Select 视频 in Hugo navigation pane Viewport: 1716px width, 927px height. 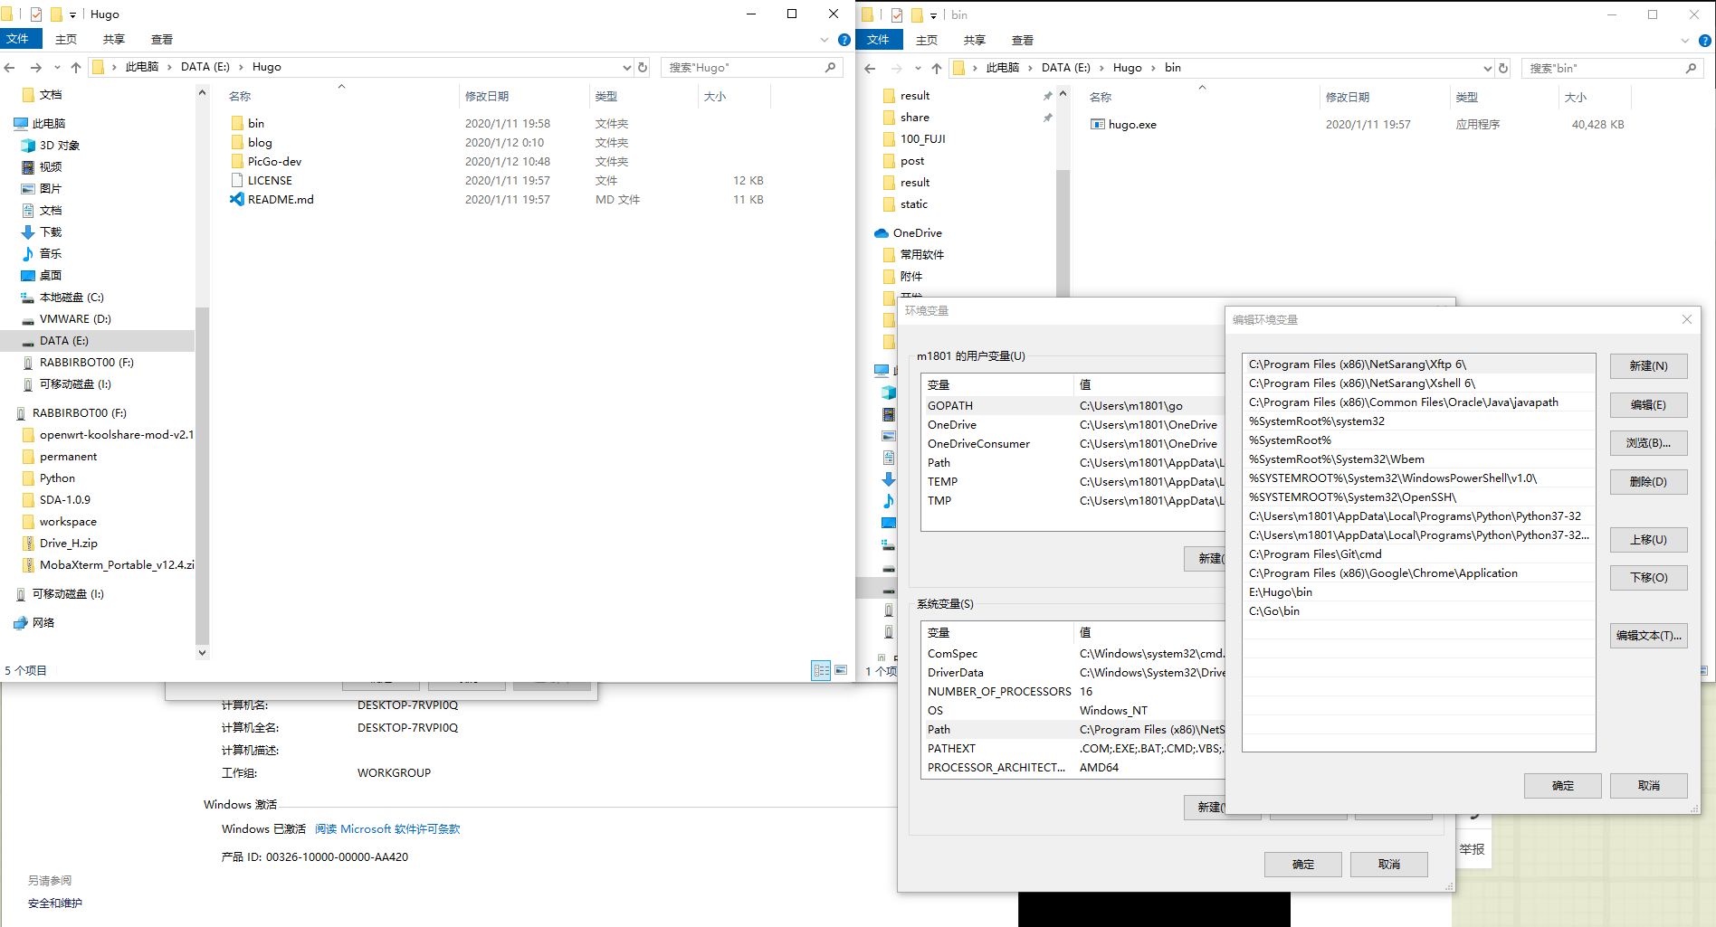51,166
